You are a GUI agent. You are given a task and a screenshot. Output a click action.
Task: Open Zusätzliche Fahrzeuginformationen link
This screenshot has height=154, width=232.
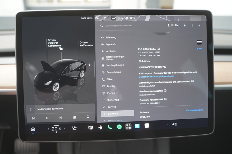pyautogui.click(x=157, y=76)
